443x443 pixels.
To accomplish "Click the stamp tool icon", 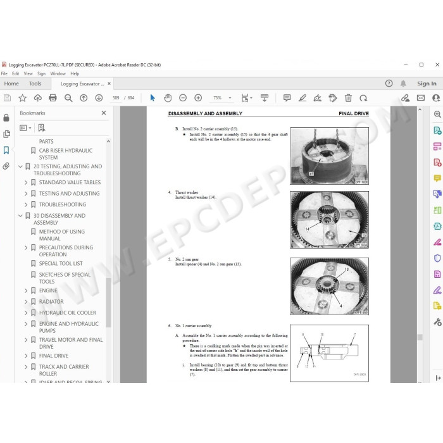I will tap(333, 98).
